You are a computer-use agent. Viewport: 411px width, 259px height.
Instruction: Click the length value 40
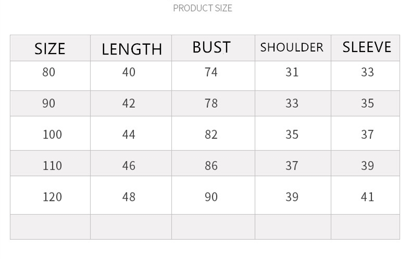129,72
